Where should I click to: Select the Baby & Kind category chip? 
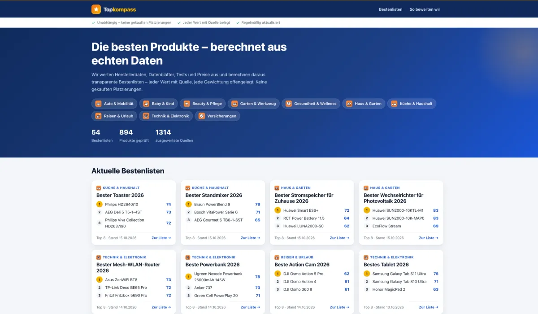(158, 104)
